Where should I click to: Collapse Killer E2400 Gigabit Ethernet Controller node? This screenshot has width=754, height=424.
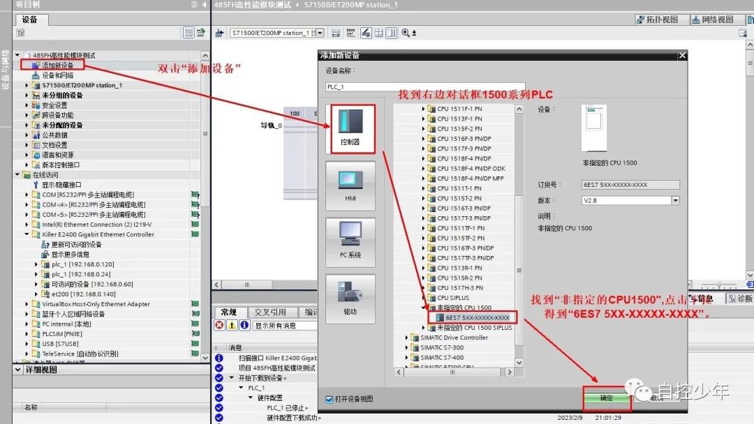click(27, 234)
